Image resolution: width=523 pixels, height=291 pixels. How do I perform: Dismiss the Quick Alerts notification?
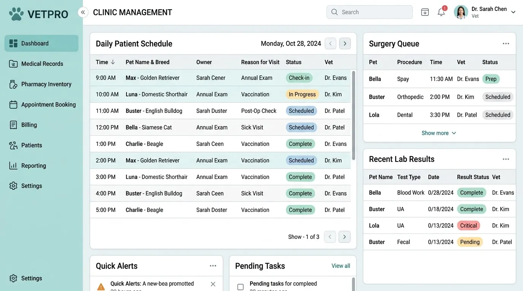[x=213, y=284]
